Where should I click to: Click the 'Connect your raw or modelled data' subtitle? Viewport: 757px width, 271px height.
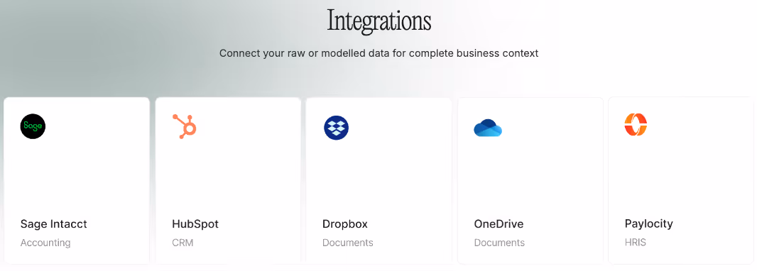click(x=379, y=53)
